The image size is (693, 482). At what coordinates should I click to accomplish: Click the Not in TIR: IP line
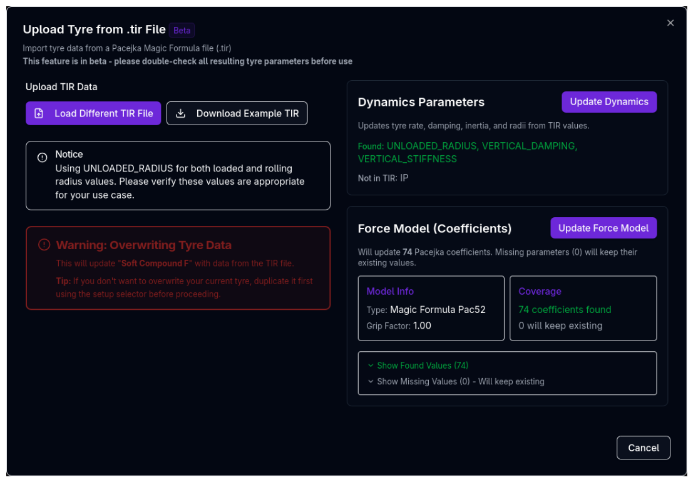(382, 178)
